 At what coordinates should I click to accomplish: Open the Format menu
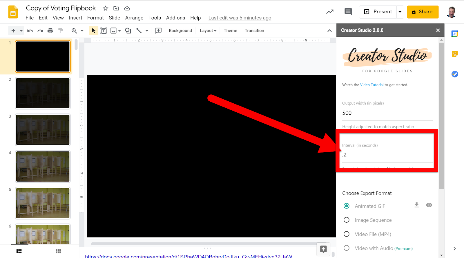[x=95, y=18]
